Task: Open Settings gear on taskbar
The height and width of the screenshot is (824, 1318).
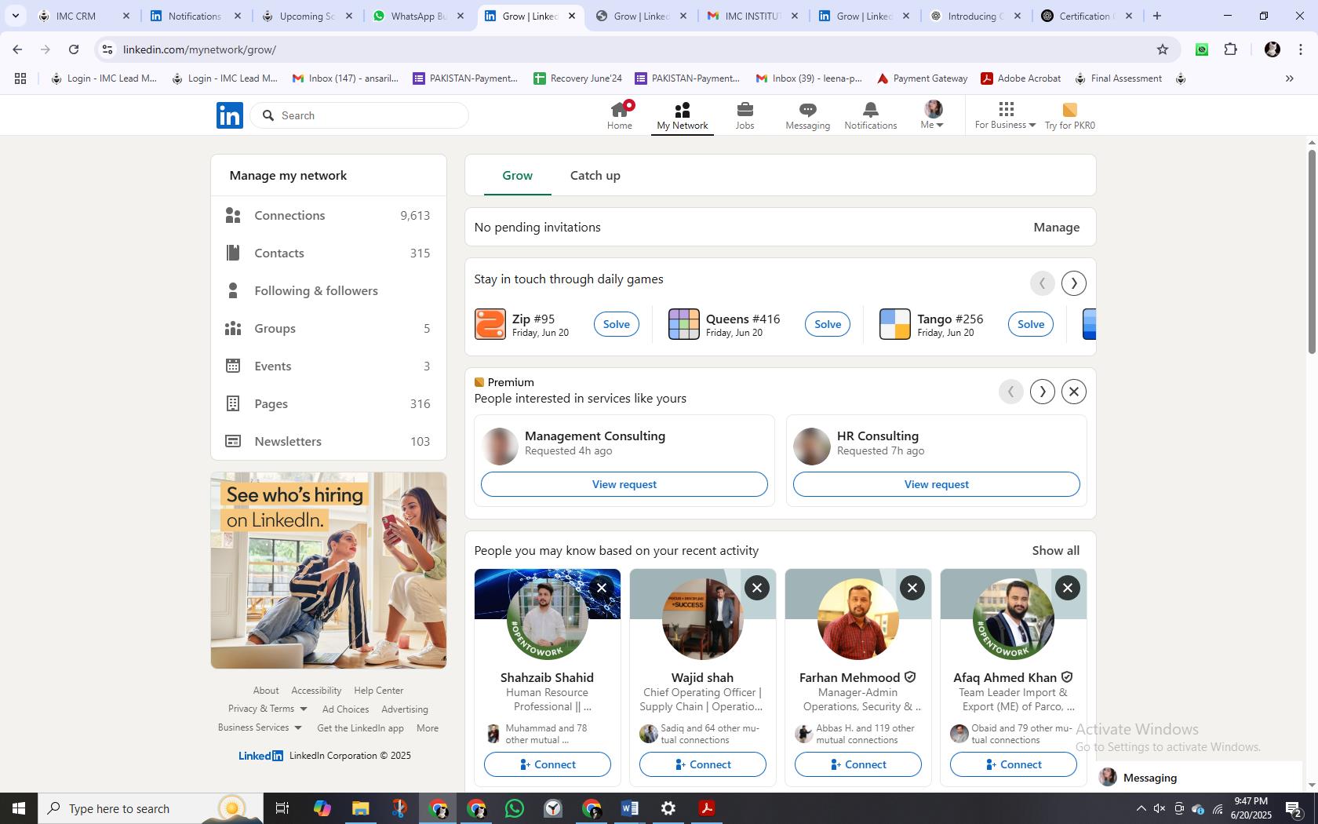Action: [x=668, y=808]
